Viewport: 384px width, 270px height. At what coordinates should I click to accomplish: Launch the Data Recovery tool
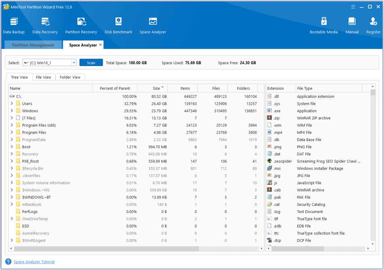45,25
